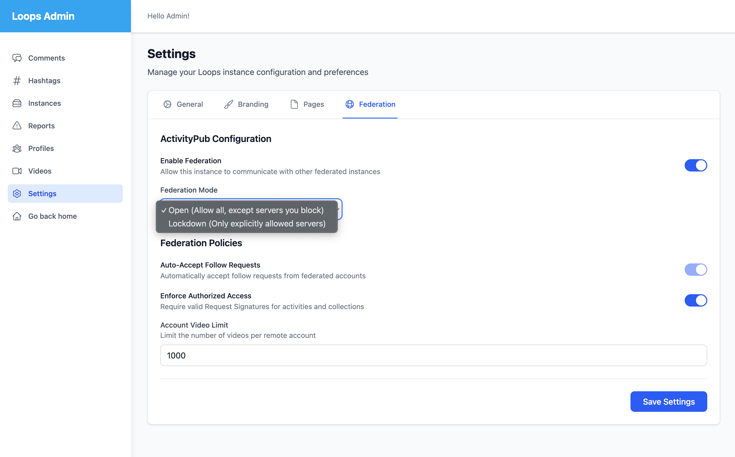Screen dimensions: 735x457
Task: Click the Reports warning triangle icon
Action: pos(17,126)
